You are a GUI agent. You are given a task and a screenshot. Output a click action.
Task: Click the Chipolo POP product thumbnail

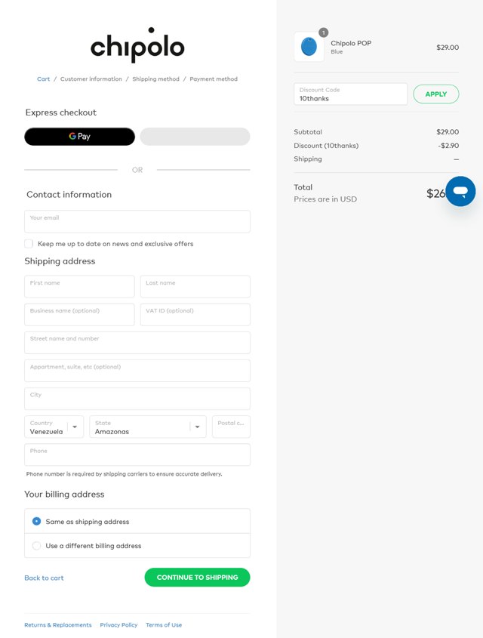tap(309, 47)
